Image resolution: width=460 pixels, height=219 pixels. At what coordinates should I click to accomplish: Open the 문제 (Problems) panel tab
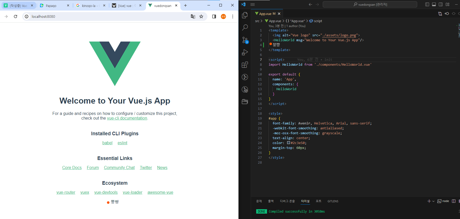click(259, 201)
